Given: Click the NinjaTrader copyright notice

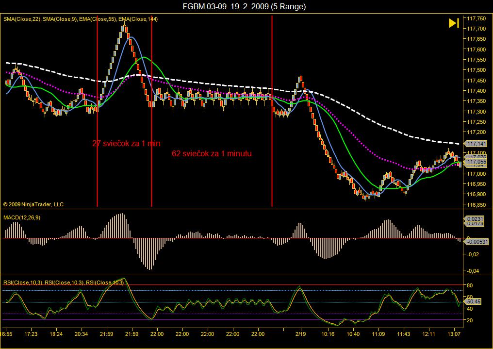Looking at the screenshot, I should coord(33,204).
